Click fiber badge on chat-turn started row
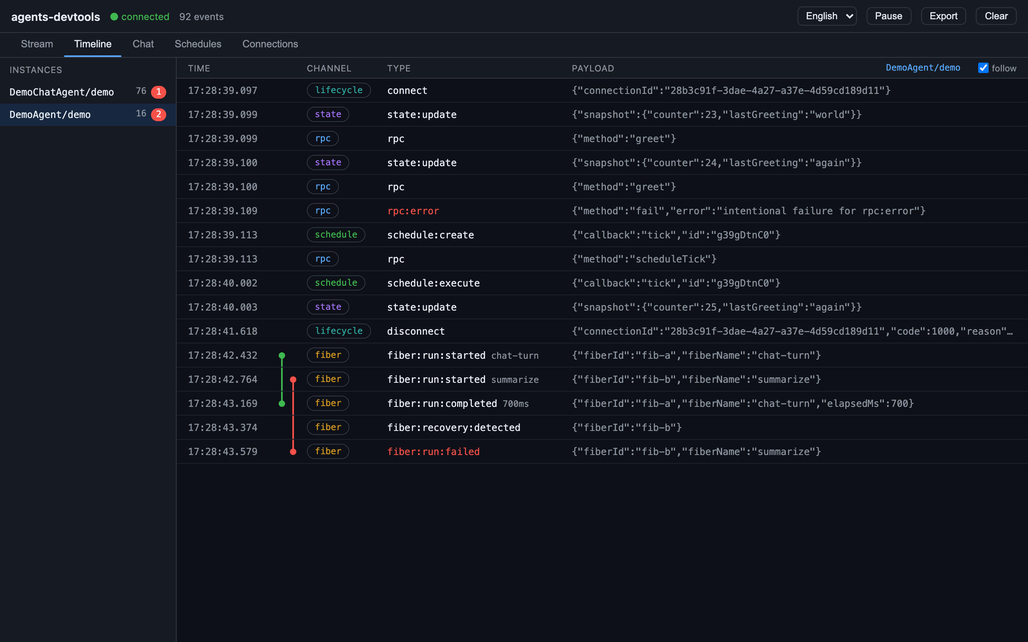This screenshot has width=1028, height=642. (x=328, y=355)
